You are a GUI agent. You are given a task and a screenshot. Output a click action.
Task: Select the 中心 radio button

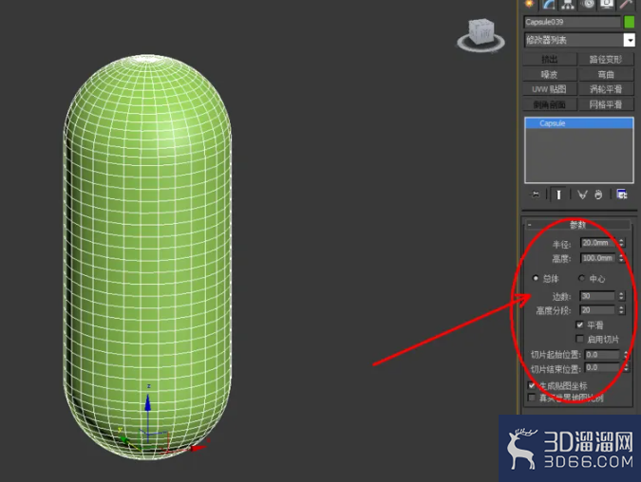581,278
